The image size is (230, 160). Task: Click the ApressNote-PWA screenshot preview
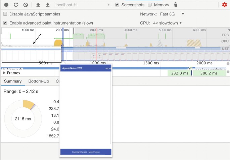point(86,110)
